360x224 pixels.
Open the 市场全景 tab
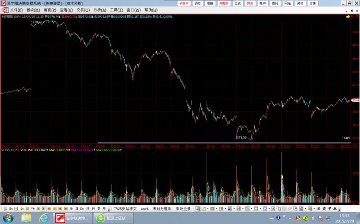point(183,208)
